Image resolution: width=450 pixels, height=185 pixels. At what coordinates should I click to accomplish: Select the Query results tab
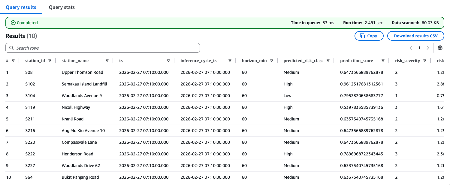(21, 7)
